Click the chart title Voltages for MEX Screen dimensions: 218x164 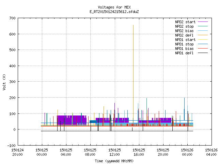click(114, 7)
